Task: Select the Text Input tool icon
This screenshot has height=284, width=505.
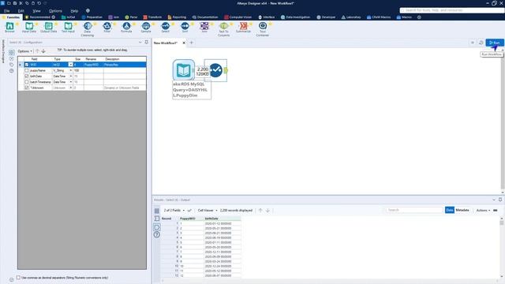Action: 68,26
